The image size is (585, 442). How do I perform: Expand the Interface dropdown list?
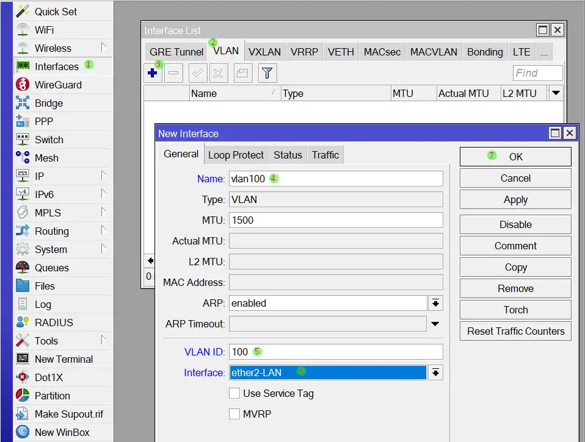[435, 372]
